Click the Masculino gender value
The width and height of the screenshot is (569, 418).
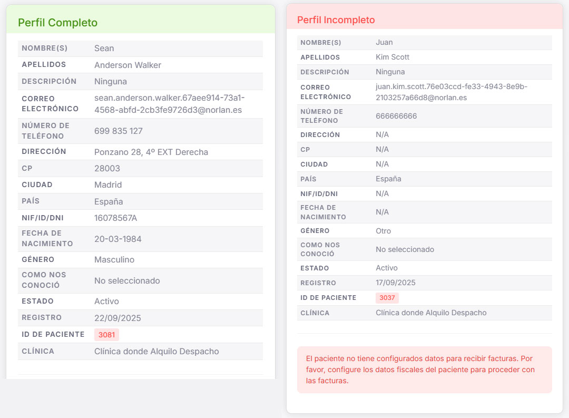click(x=114, y=259)
